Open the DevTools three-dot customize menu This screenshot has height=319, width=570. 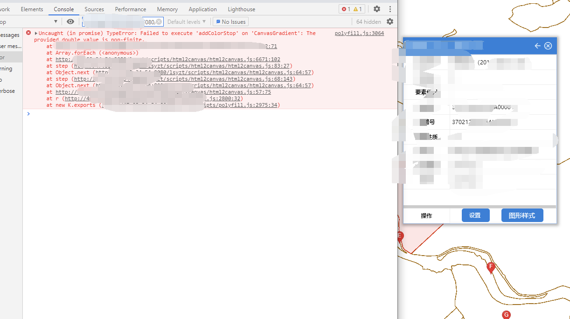(390, 9)
